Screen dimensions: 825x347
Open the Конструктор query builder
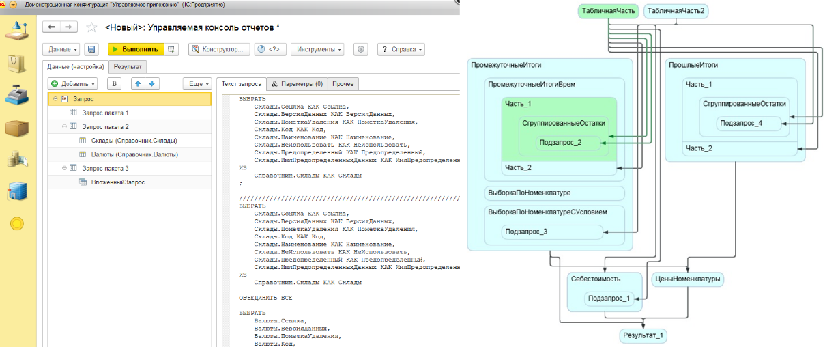(218, 49)
